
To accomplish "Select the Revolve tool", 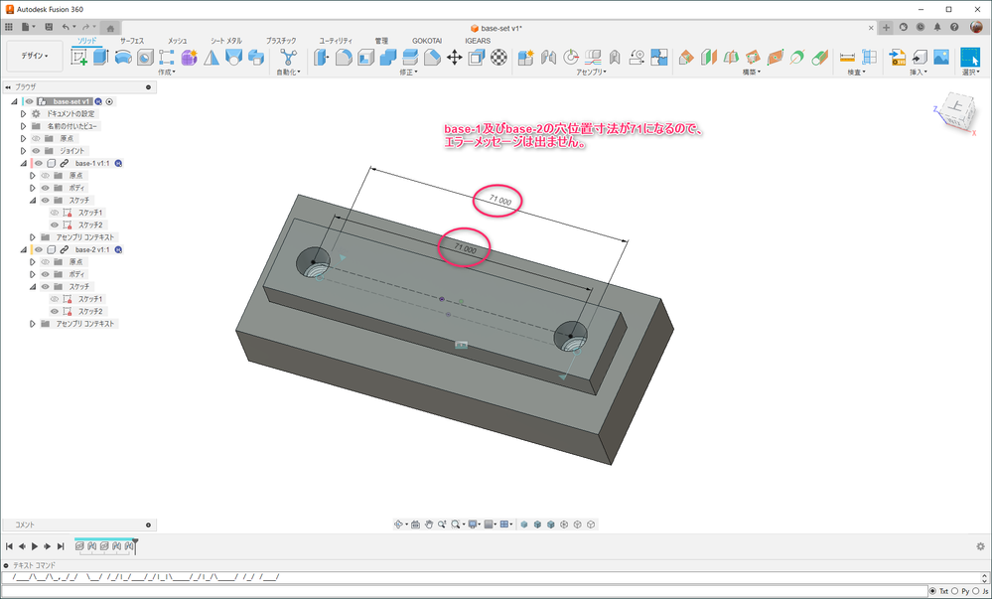I will point(123,58).
